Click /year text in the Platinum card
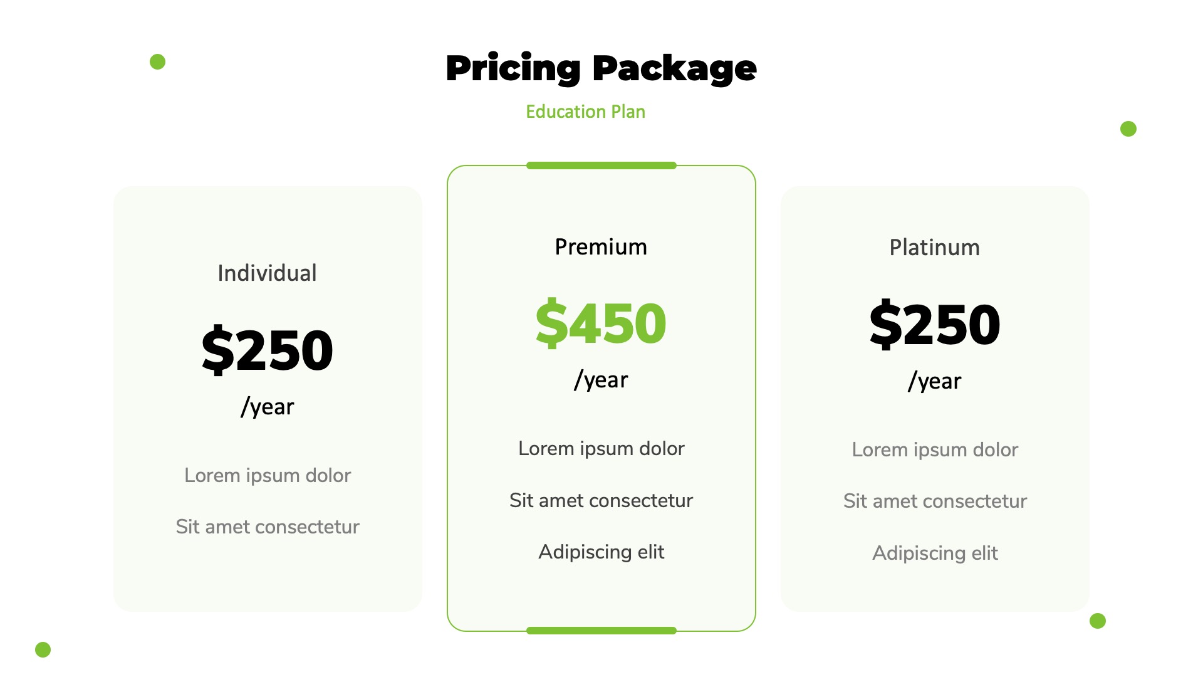Image resolution: width=1203 pixels, height=677 pixels. [x=934, y=381]
